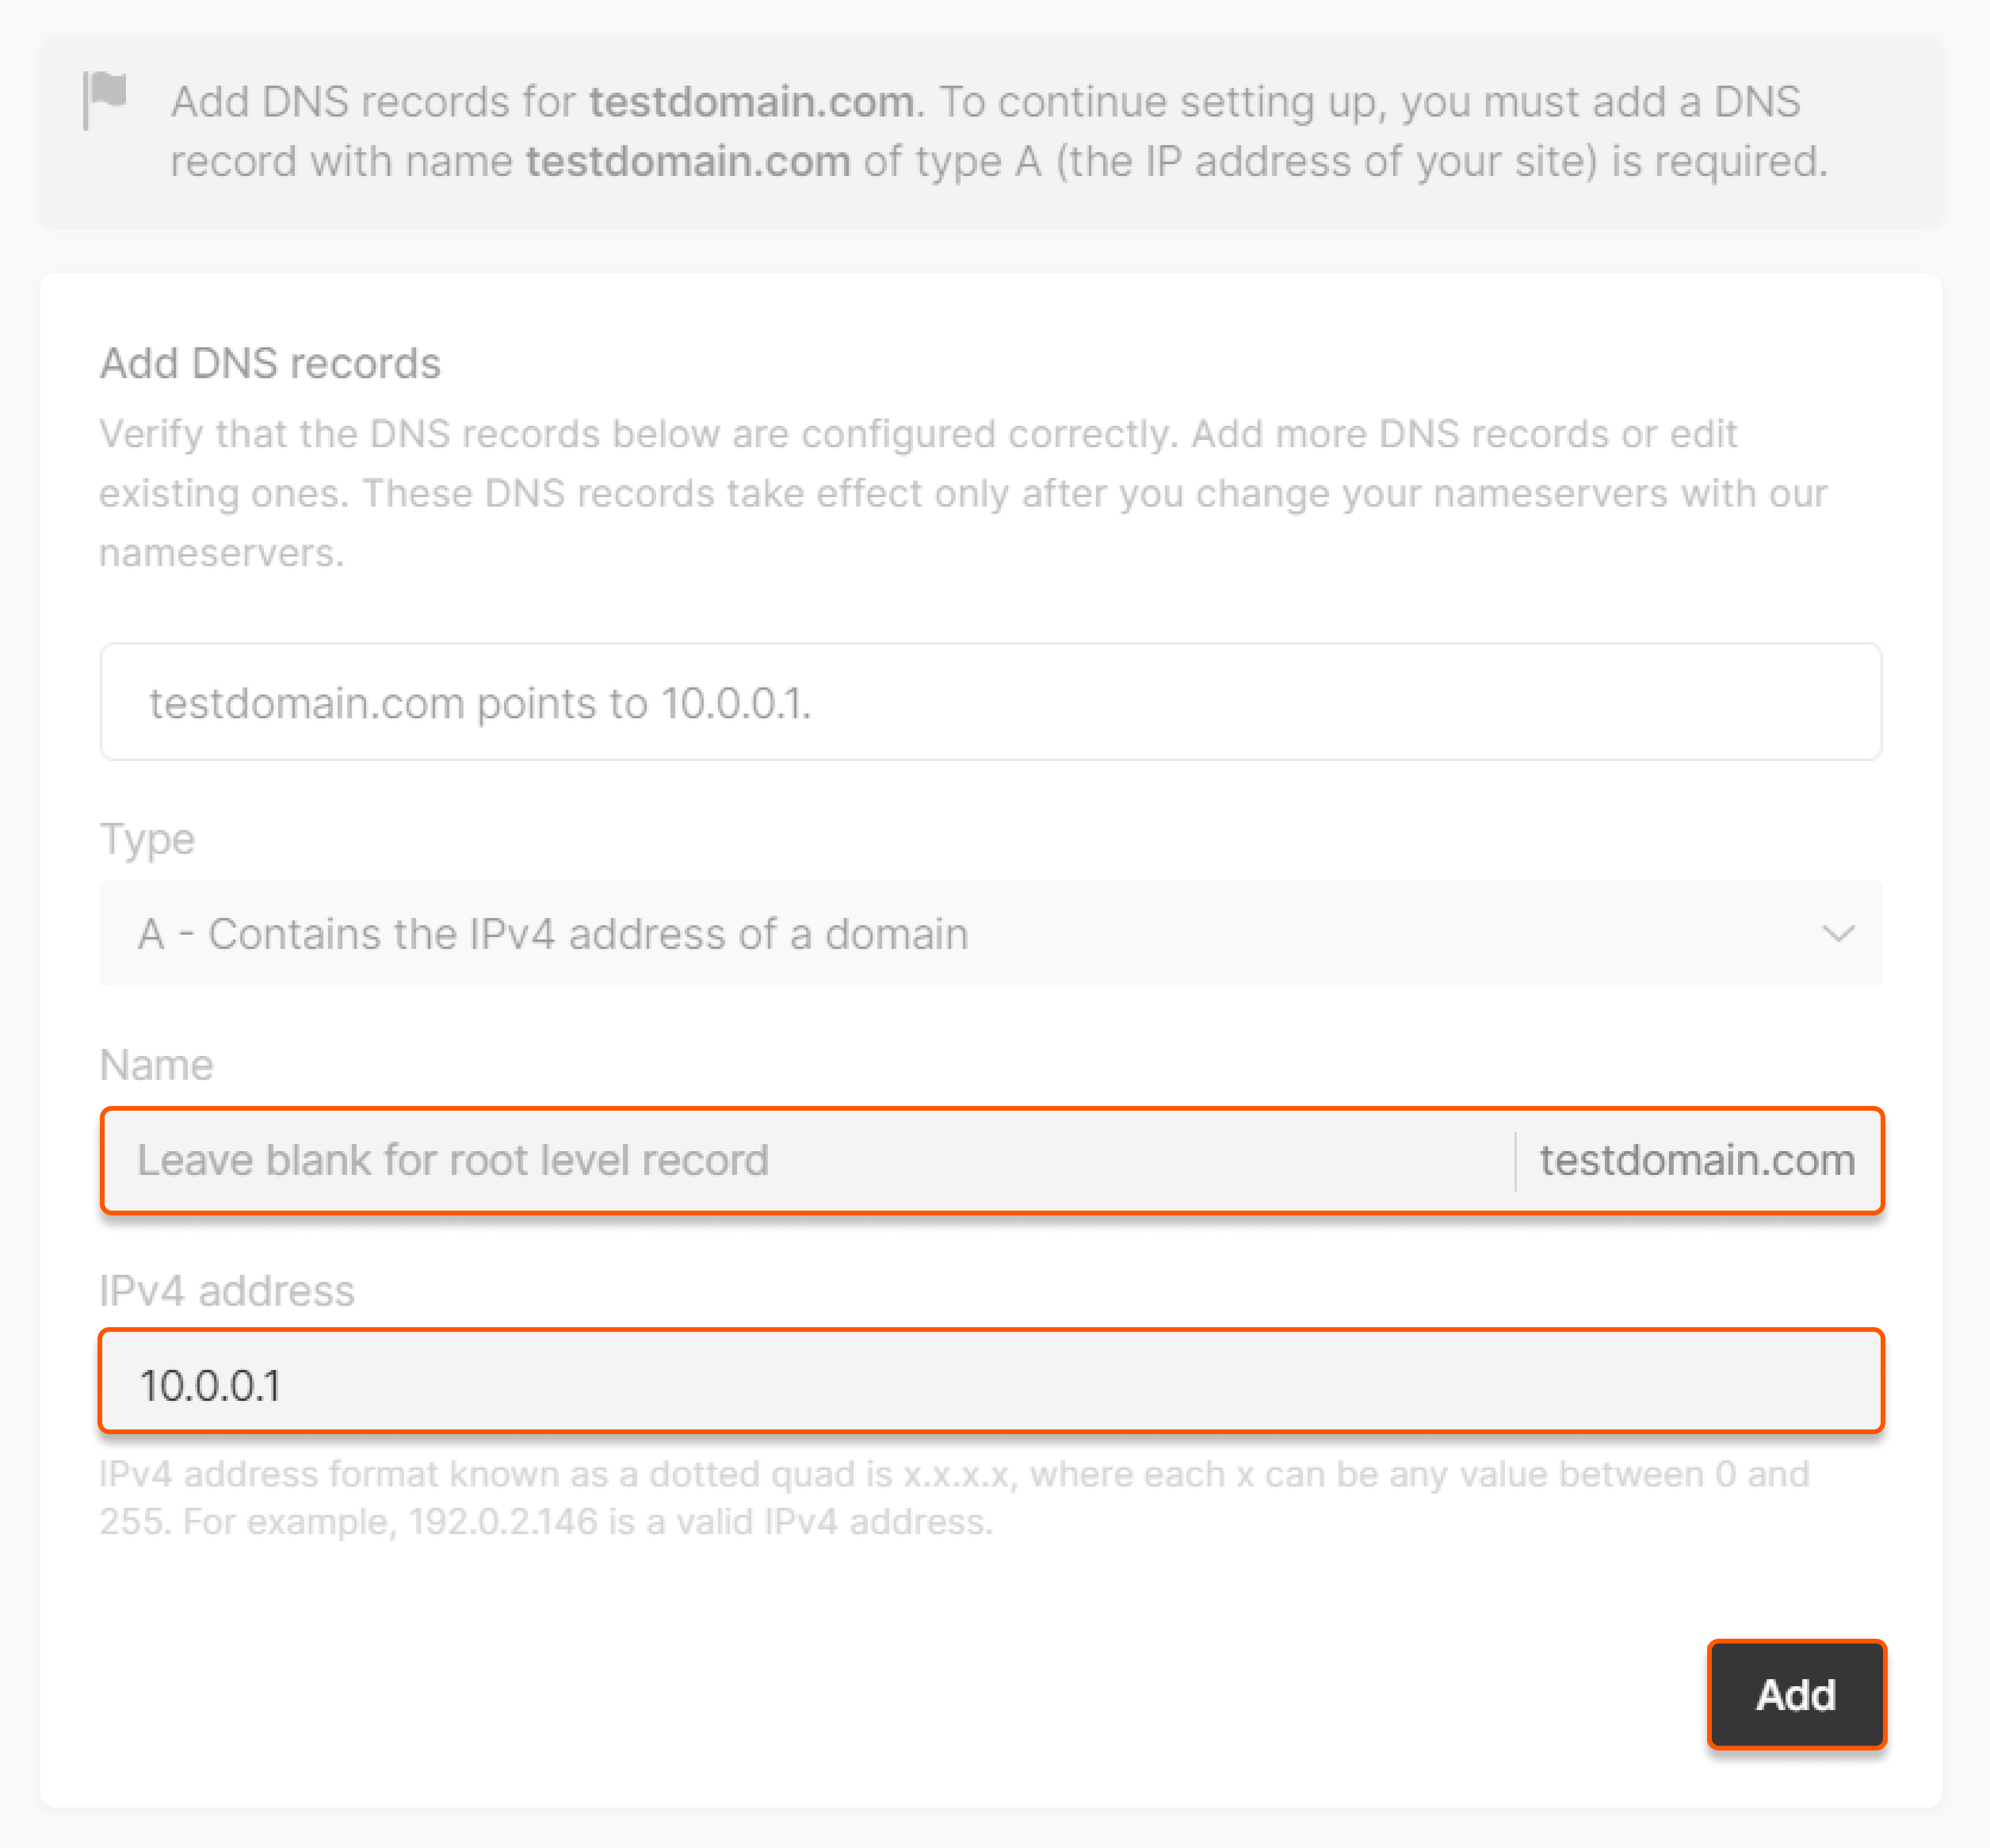Click the example address 192.0.2.146 in helper text
The width and height of the screenshot is (1990, 1848).
coord(503,1520)
